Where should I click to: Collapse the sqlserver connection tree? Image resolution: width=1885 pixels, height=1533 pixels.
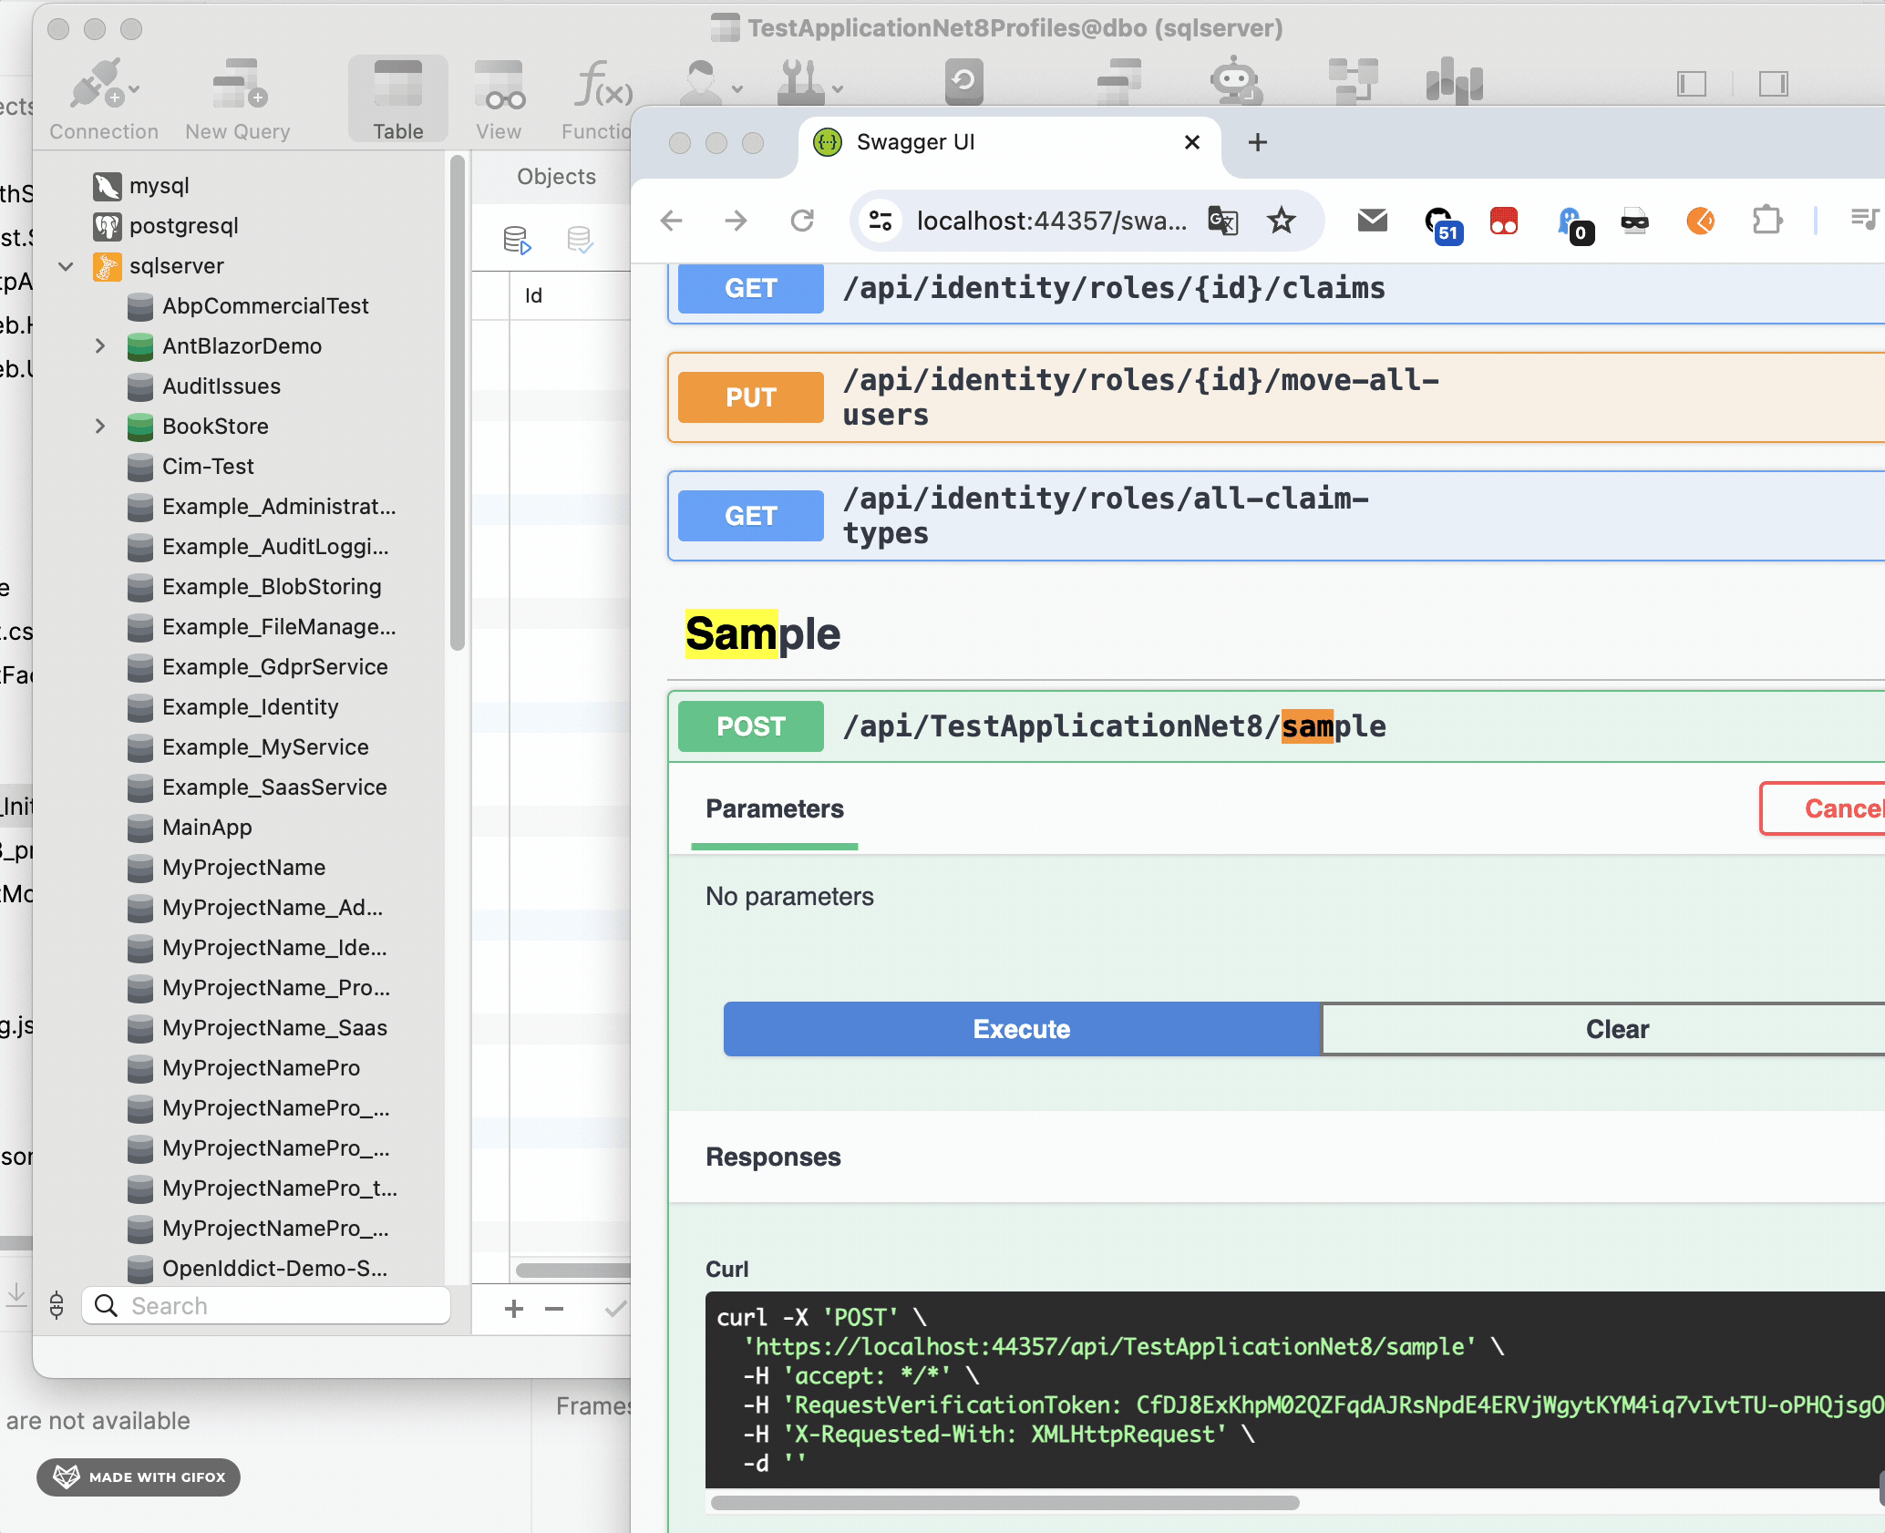[x=66, y=266]
